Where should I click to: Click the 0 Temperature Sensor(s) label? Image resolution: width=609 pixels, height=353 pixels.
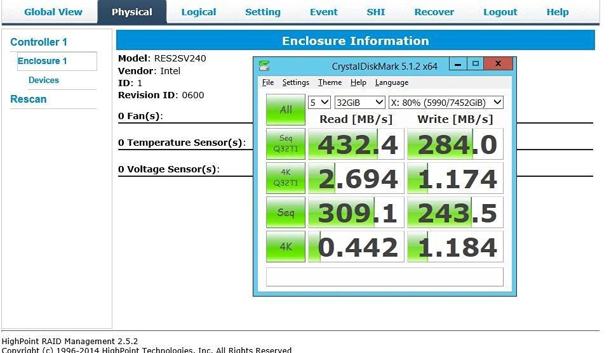[x=182, y=143]
